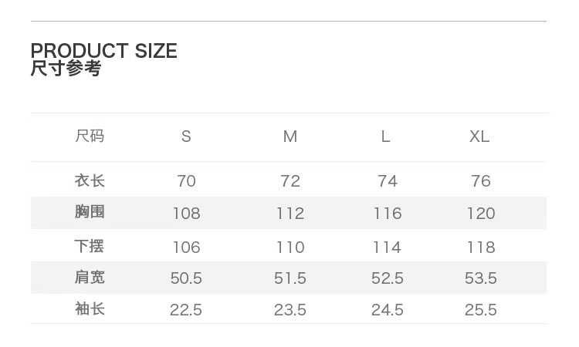Select the 下摆 value 114 for size L
Viewport: 579px width, 347px height.
(x=387, y=248)
